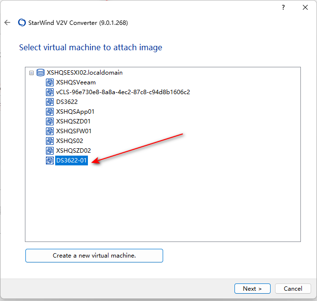Proceed with the Next button
Screen dimensions: 317x301
pyautogui.click(x=253, y=288)
